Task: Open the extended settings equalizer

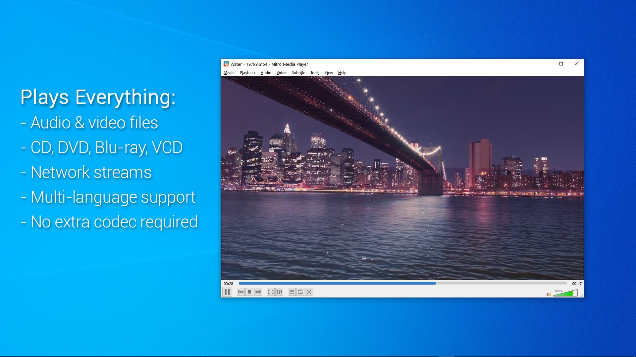Action: [280, 292]
